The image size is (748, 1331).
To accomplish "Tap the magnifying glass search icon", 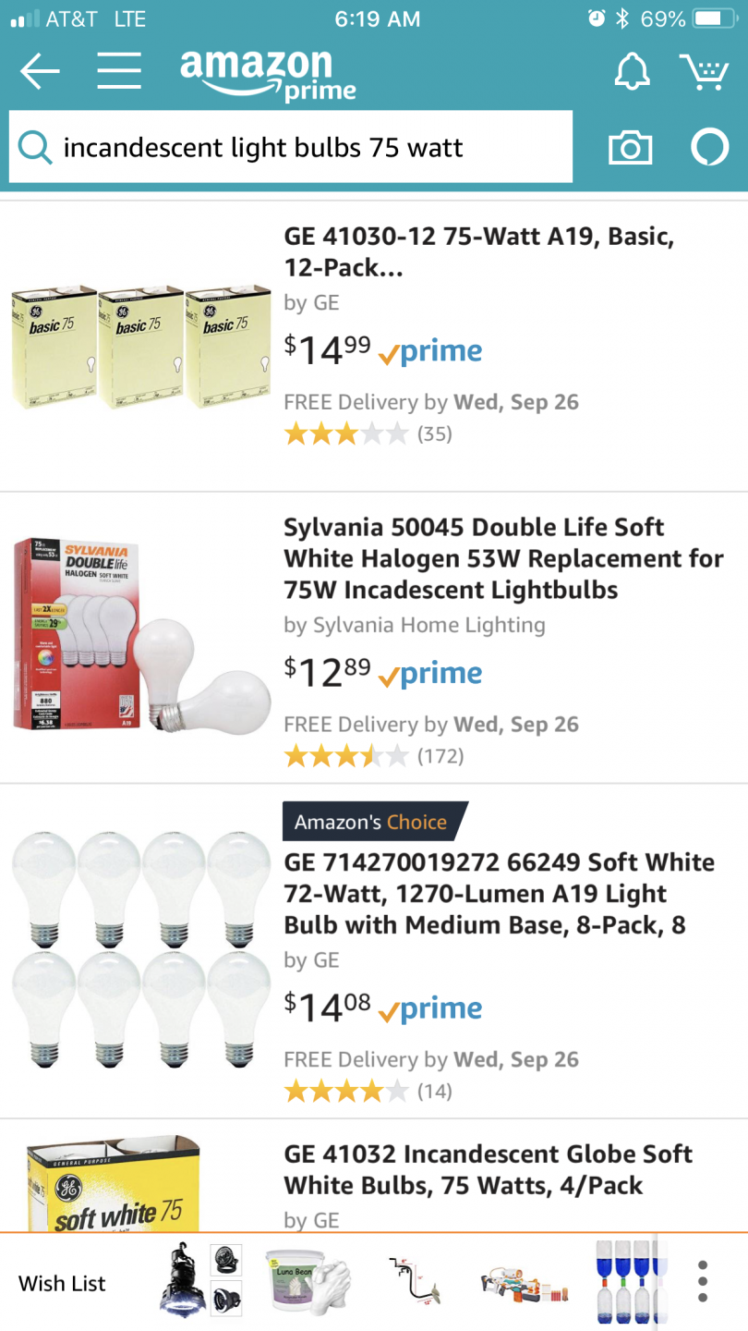I will click(35, 148).
